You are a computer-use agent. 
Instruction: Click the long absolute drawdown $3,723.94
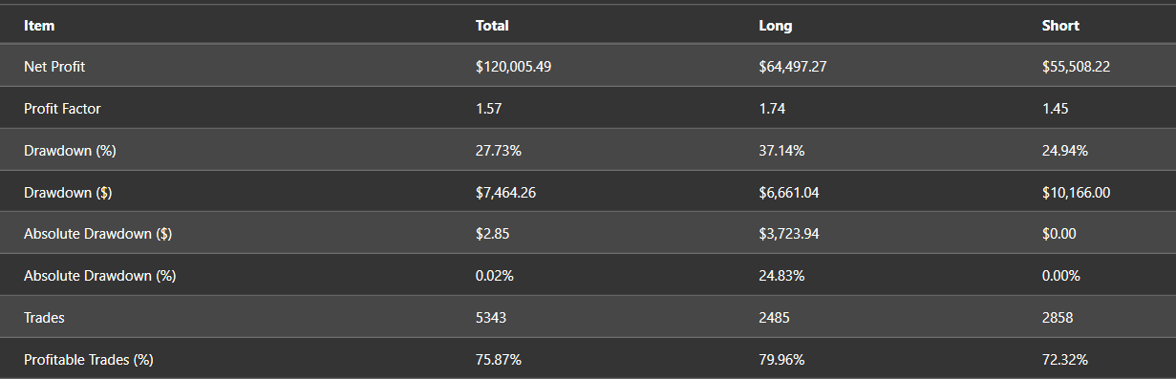pyautogui.click(x=788, y=234)
